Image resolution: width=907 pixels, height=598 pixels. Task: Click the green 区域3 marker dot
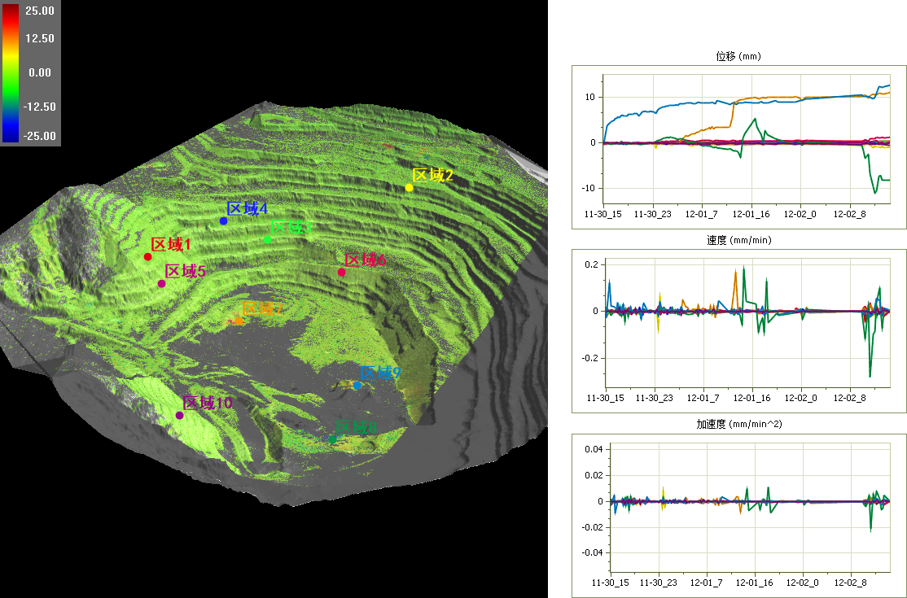pyautogui.click(x=267, y=239)
